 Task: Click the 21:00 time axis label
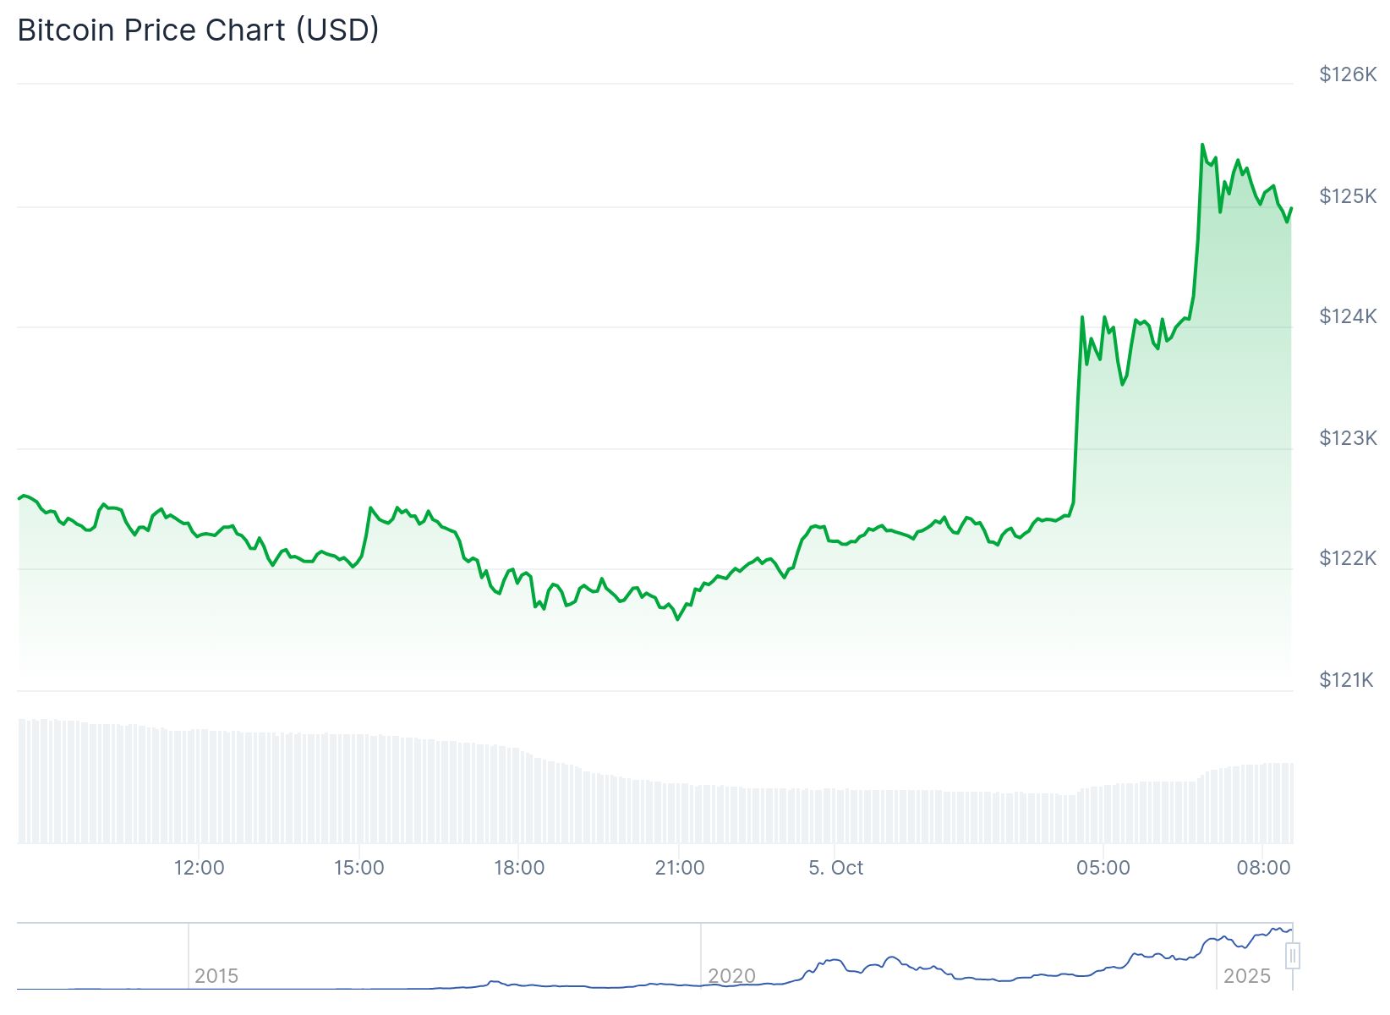coord(679,868)
